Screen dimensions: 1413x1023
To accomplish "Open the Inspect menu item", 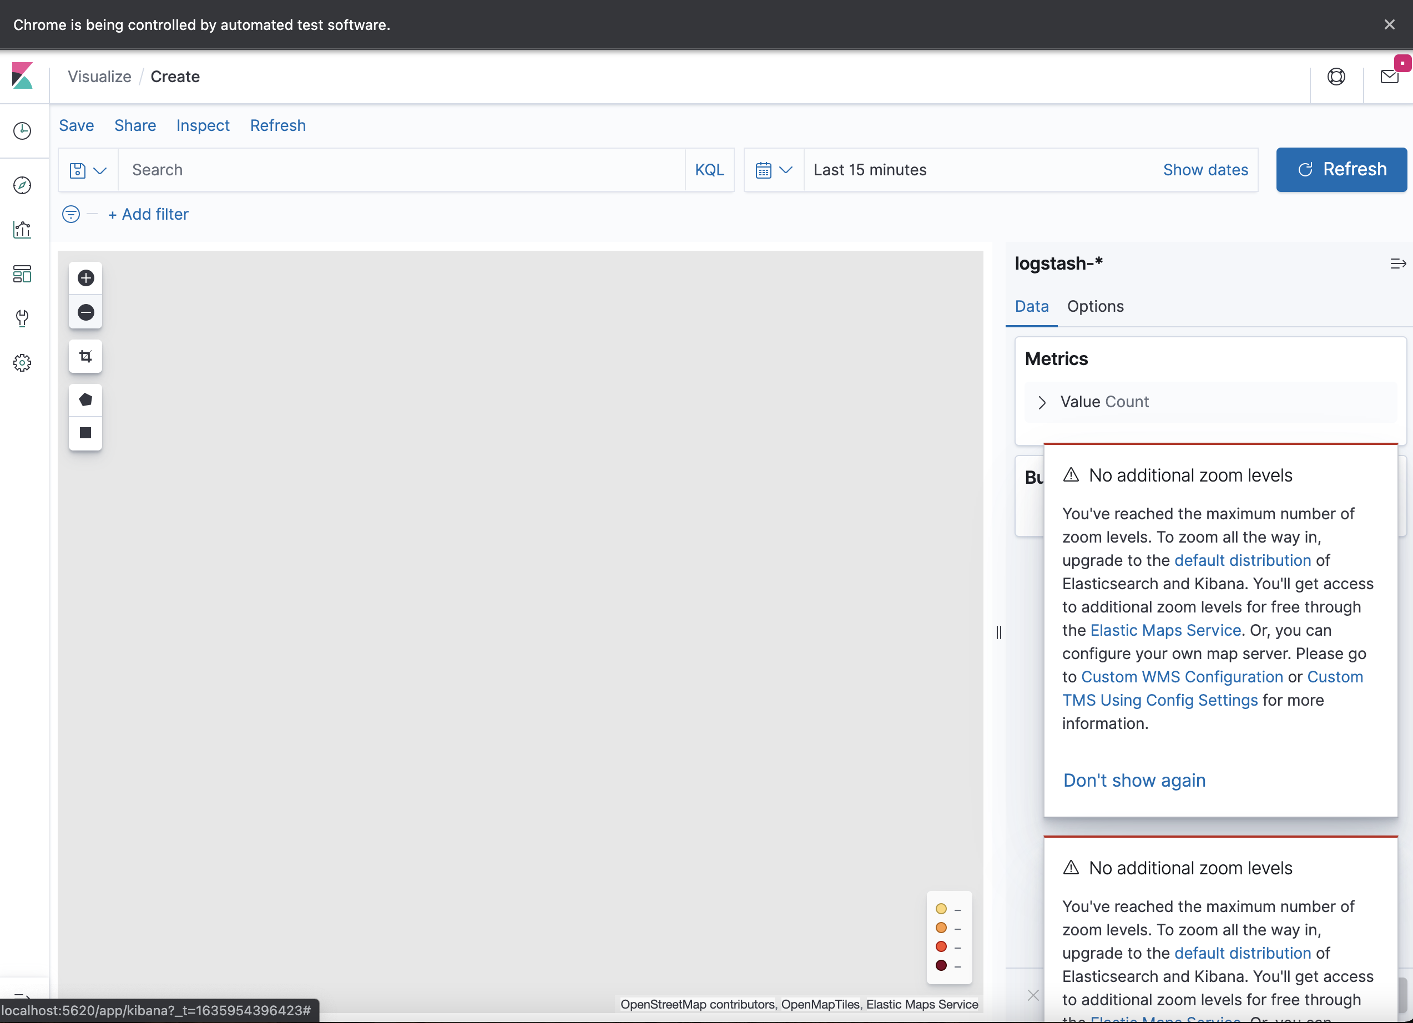I will click(x=203, y=125).
